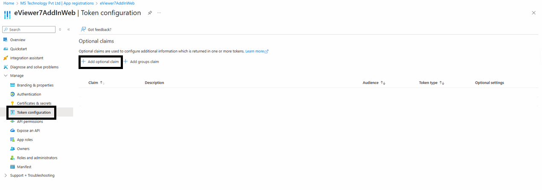The height and width of the screenshot is (190, 542).
Task: Open the Manifest page
Action: click(x=24, y=167)
